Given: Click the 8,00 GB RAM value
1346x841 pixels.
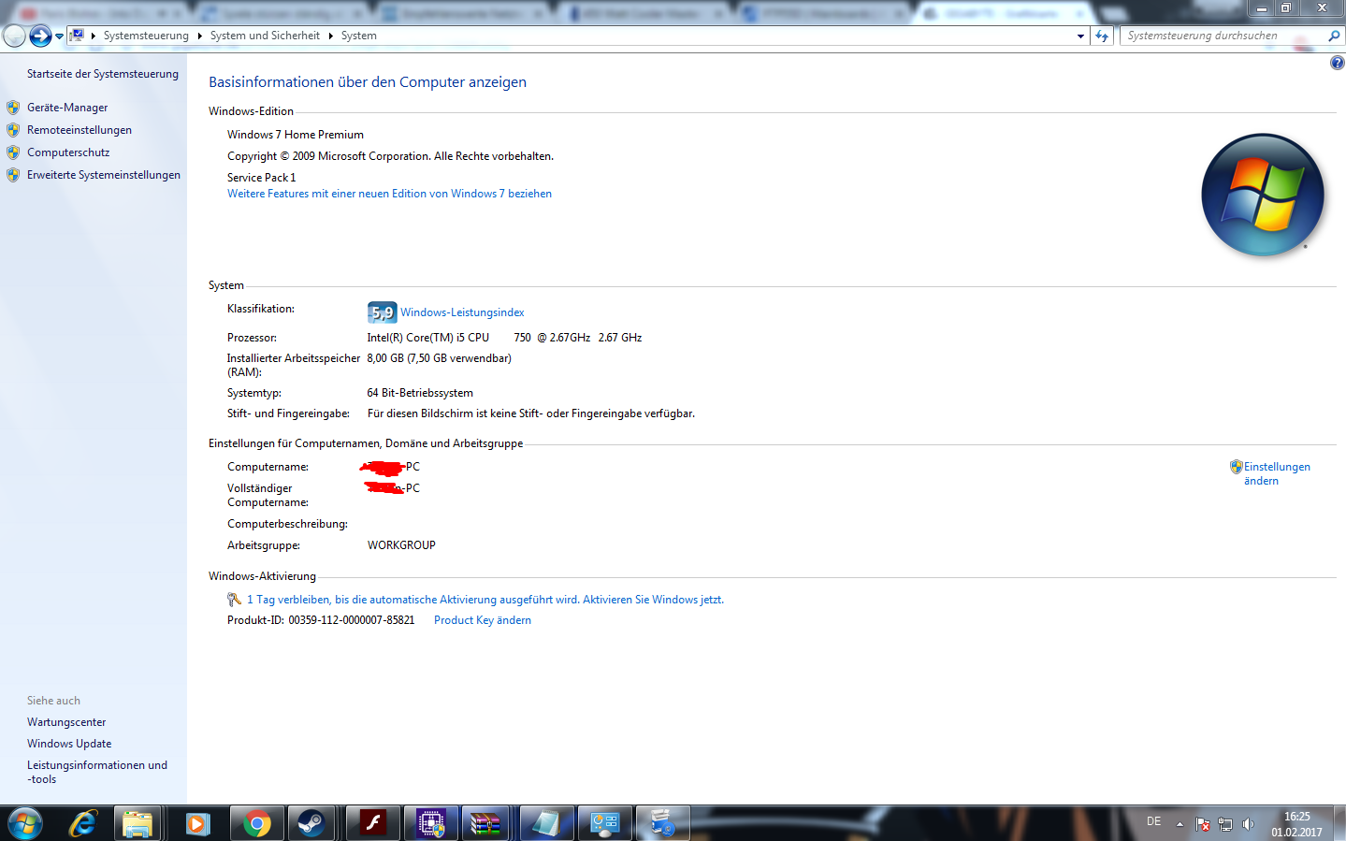Looking at the screenshot, I should click(439, 358).
